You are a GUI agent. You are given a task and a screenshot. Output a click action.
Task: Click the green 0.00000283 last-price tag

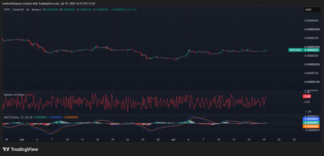311,50
